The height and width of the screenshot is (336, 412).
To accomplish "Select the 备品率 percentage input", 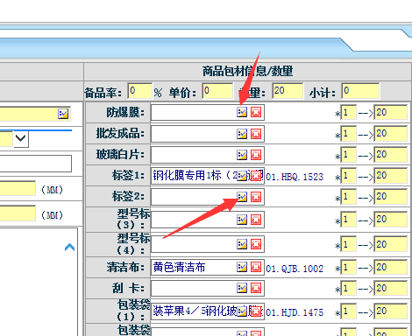I will [140, 91].
